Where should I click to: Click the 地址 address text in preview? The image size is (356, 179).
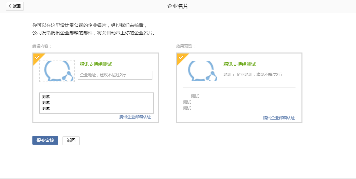[x=253, y=75]
